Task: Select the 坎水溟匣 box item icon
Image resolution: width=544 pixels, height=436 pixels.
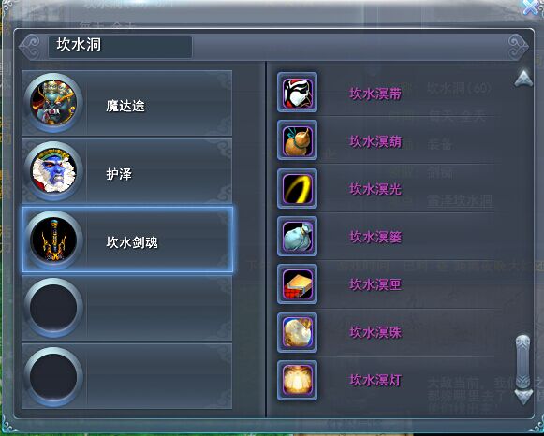Action: [x=298, y=284]
